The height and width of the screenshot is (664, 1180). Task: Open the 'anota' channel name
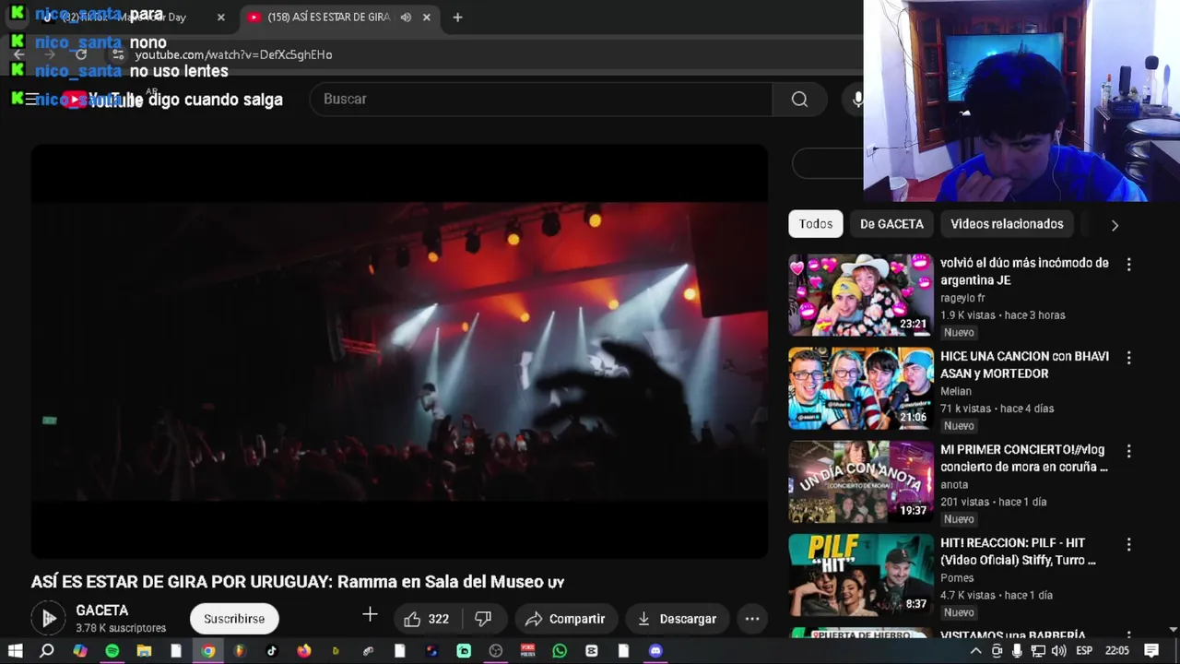click(954, 484)
